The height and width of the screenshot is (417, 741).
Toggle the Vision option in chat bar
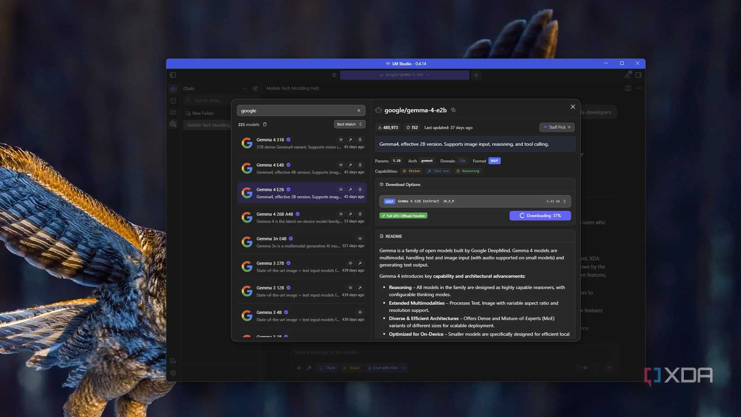(x=351, y=368)
